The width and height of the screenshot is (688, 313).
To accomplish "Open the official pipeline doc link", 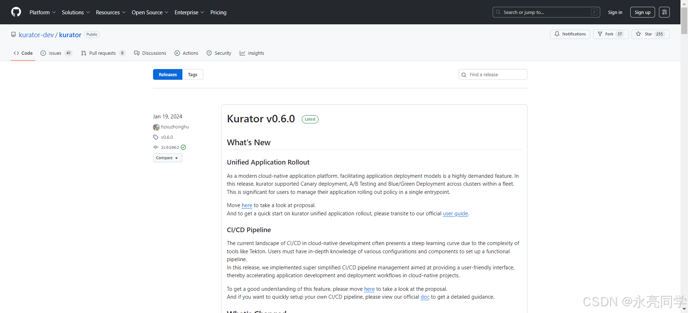I will tap(425, 297).
